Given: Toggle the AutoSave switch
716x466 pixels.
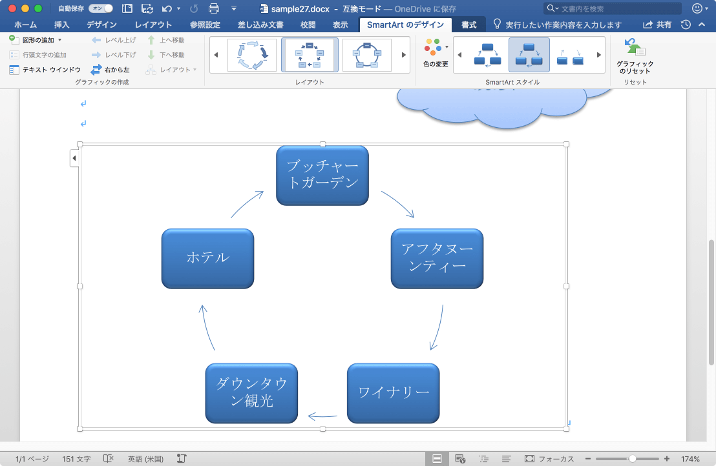Looking at the screenshot, I should 100,8.
